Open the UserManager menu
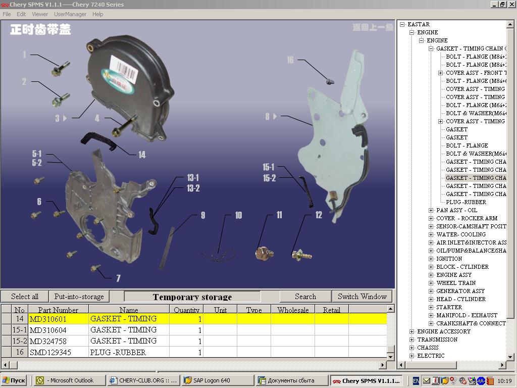517x388 pixels. 70,14
